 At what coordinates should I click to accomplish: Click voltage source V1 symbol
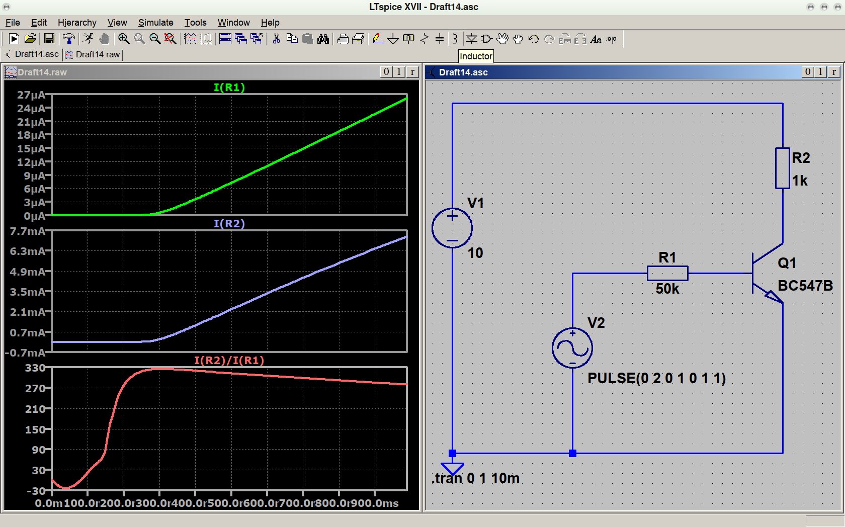pos(452,228)
